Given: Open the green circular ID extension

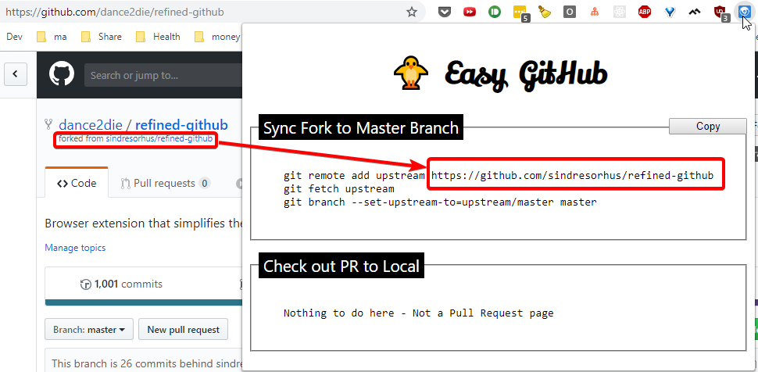Looking at the screenshot, I should pos(495,12).
